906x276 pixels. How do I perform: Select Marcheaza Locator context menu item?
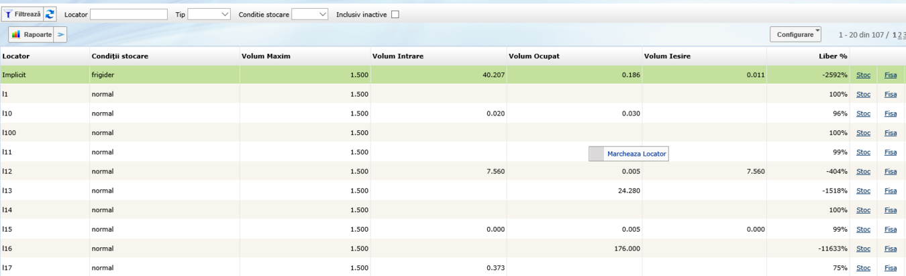click(x=636, y=154)
